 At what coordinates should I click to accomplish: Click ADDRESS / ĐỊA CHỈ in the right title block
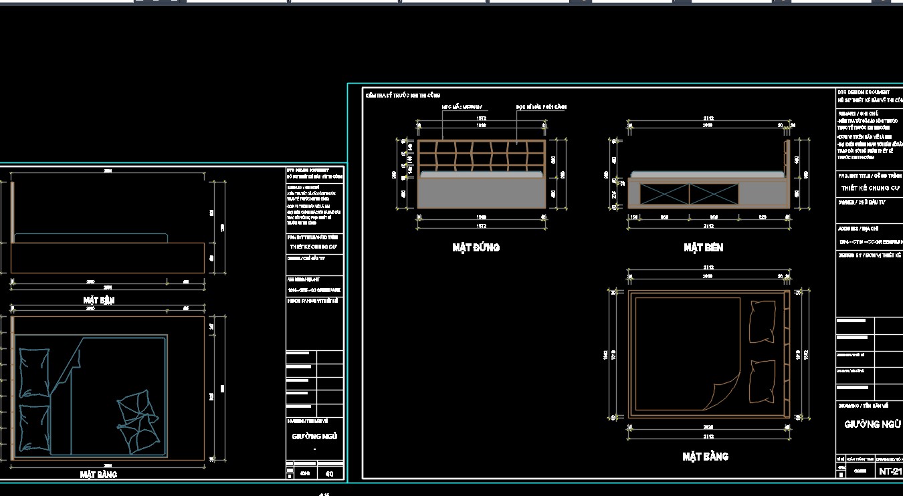coord(859,229)
